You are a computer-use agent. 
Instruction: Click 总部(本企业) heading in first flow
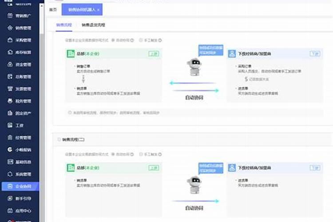(88, 54)
